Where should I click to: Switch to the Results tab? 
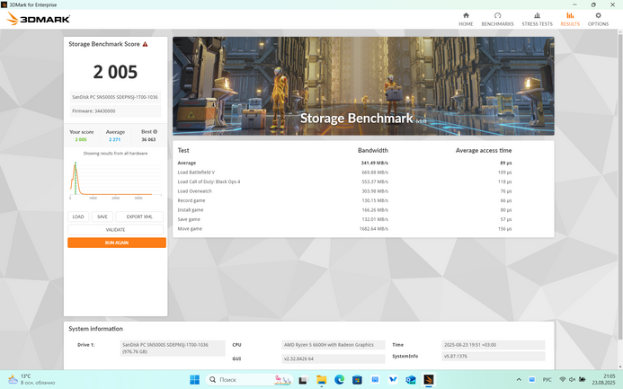click(570, 19)
